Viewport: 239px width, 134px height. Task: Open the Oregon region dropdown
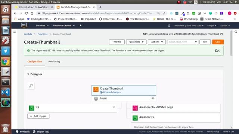pos(212,26)
